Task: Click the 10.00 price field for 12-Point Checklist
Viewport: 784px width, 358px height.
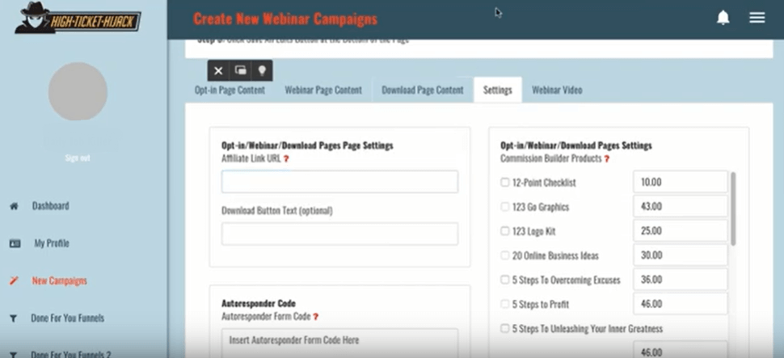Action: pyautogui.click(x=680, y=182)
